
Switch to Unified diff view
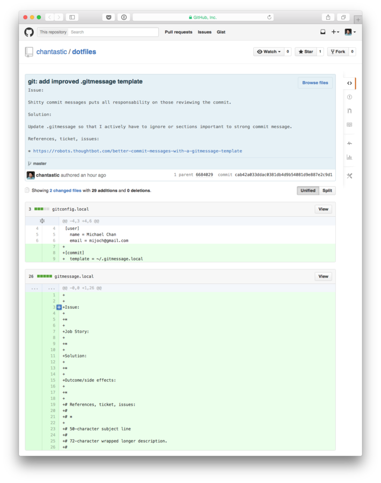click(x=308, y=191)
